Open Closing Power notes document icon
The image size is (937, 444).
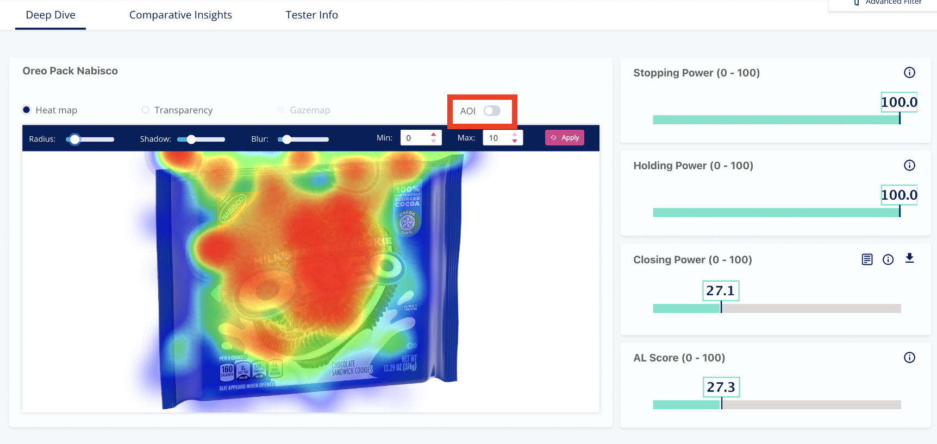(867, 259)
